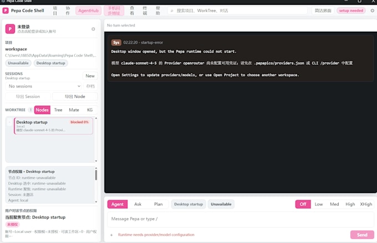The width and height of the screenshot is (377, 243).
Task: Switch to the KG worktree tab
Action: [90, 110]
